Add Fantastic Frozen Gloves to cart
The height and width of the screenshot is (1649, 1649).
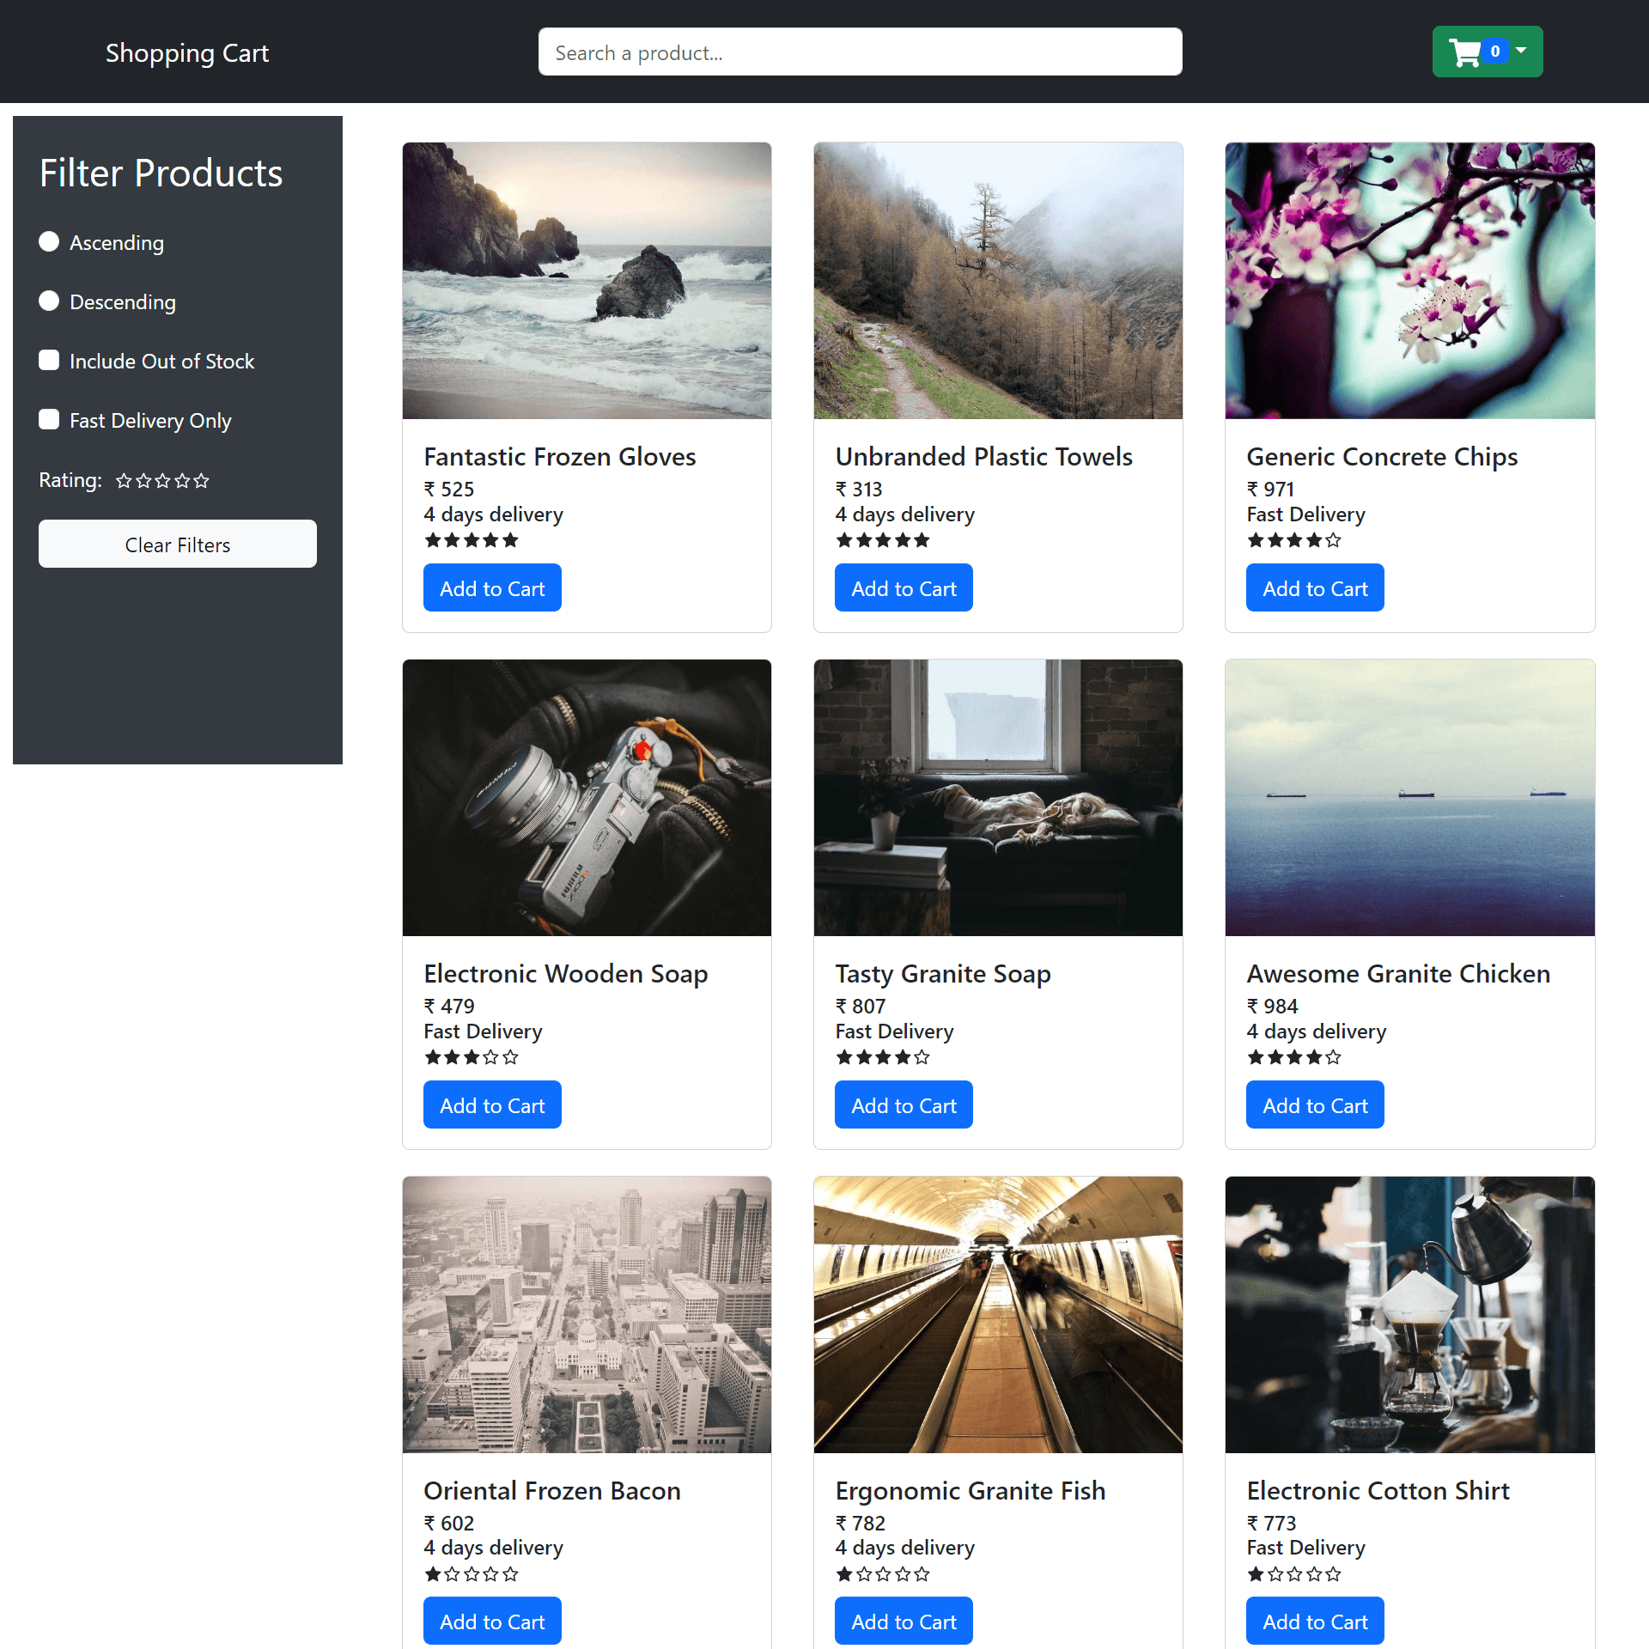(492, 588)
